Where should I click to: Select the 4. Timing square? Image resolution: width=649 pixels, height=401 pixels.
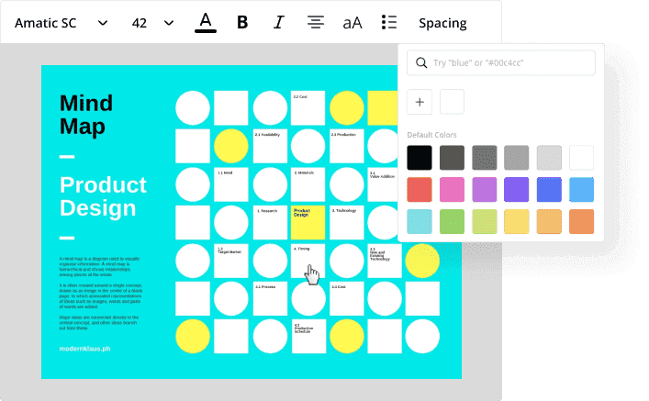click(x=308, y=260)
